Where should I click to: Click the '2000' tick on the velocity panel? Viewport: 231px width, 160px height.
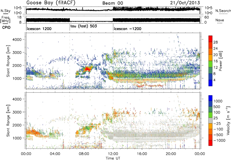pos(17,125)
